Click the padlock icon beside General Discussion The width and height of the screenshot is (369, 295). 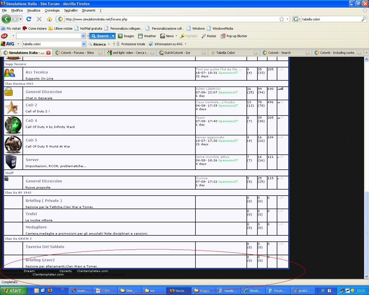[x=9, y=92]
